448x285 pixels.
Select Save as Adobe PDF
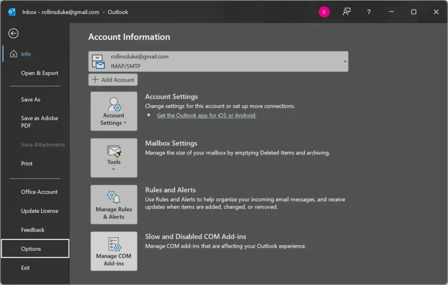click(x=39, y=122)
